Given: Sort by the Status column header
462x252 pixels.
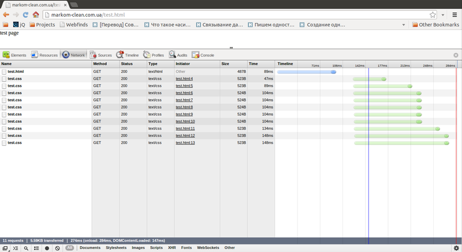Looking at the screenshot, I should [x=133, y=64].
